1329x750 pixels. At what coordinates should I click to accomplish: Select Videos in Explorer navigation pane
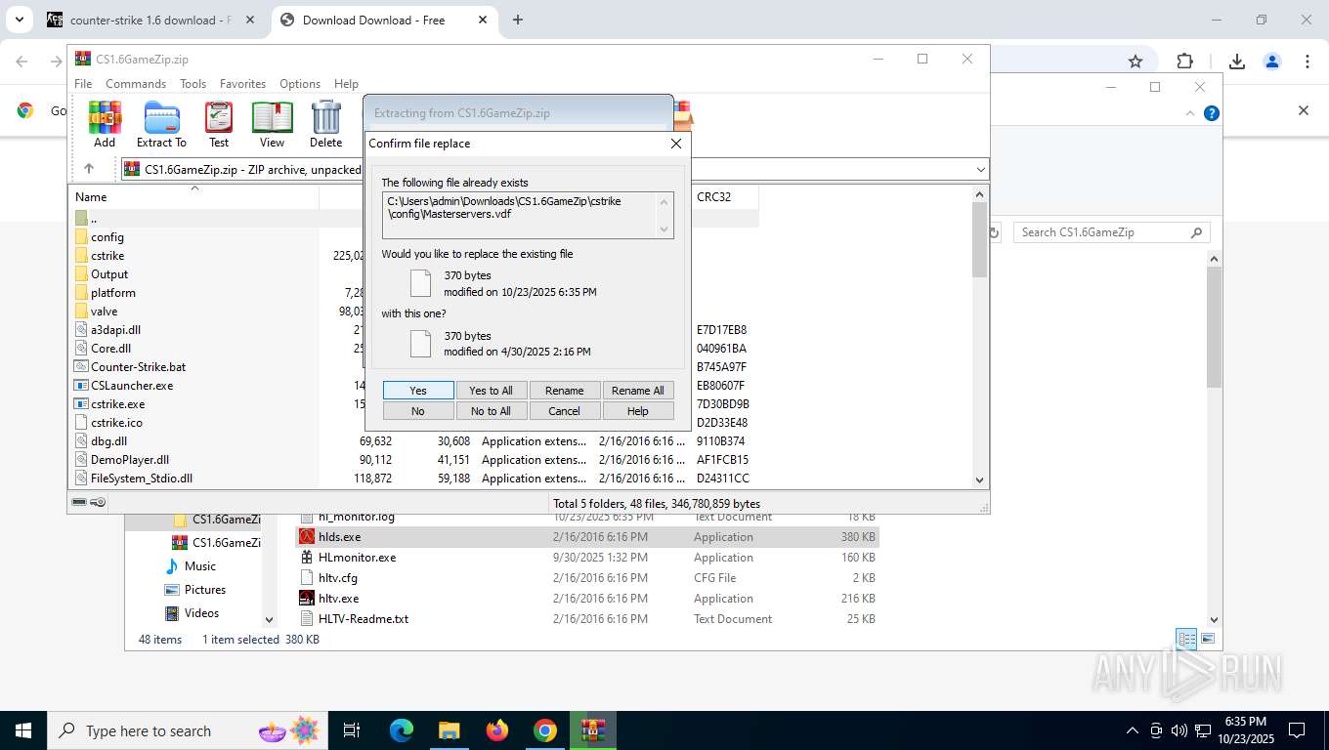click(x=201, y=613)
